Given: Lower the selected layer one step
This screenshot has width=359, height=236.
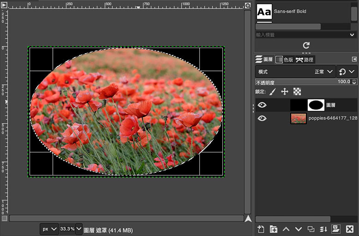Looking at the screenshot, I should click(299, 229).
